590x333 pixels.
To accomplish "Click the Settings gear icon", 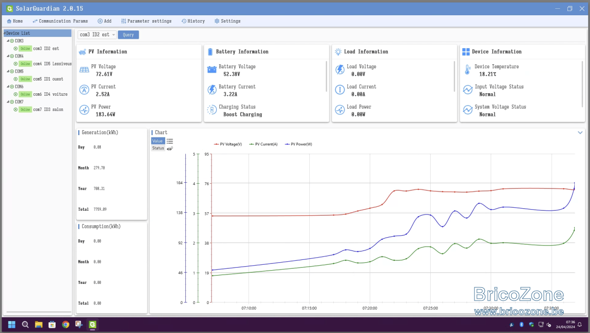I will (217, 21).
